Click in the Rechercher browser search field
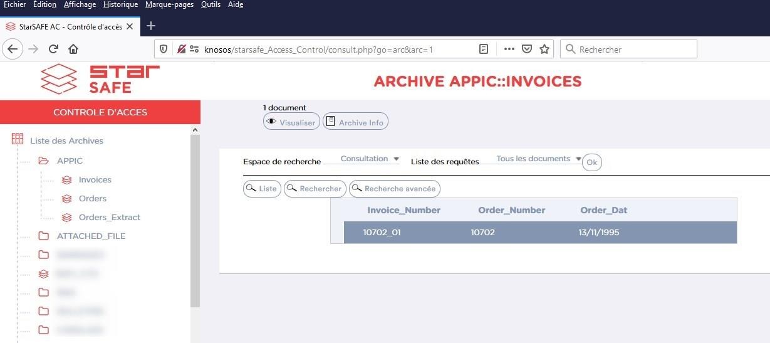Viewport: 770px width, 343px height. click(x=633, y=49)
